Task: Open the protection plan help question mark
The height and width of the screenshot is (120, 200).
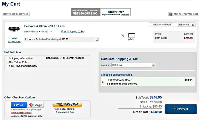Action: pyautogui.click(x=97, y=39)
